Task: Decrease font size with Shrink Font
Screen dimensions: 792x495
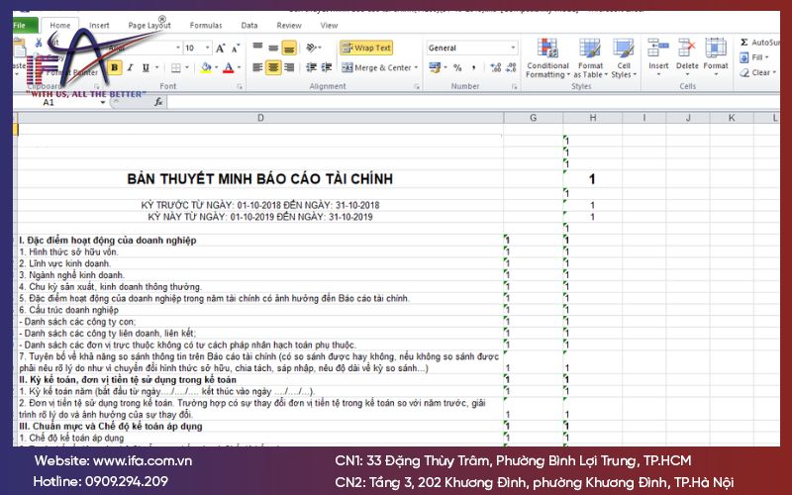Action: pos(236,48)
